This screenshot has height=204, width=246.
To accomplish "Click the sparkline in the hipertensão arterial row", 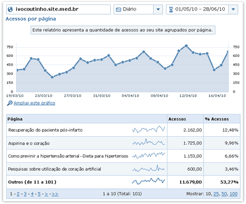I will [149, 155].
